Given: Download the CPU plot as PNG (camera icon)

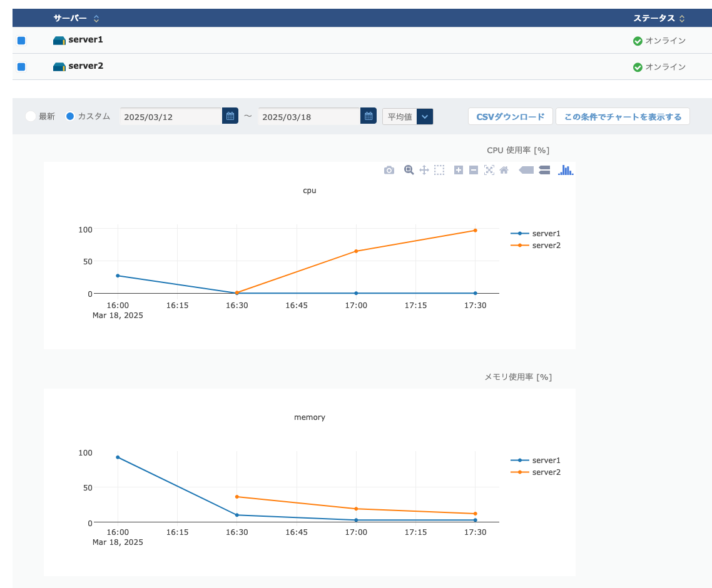Looking at the screenshot, I should [389, 170].
